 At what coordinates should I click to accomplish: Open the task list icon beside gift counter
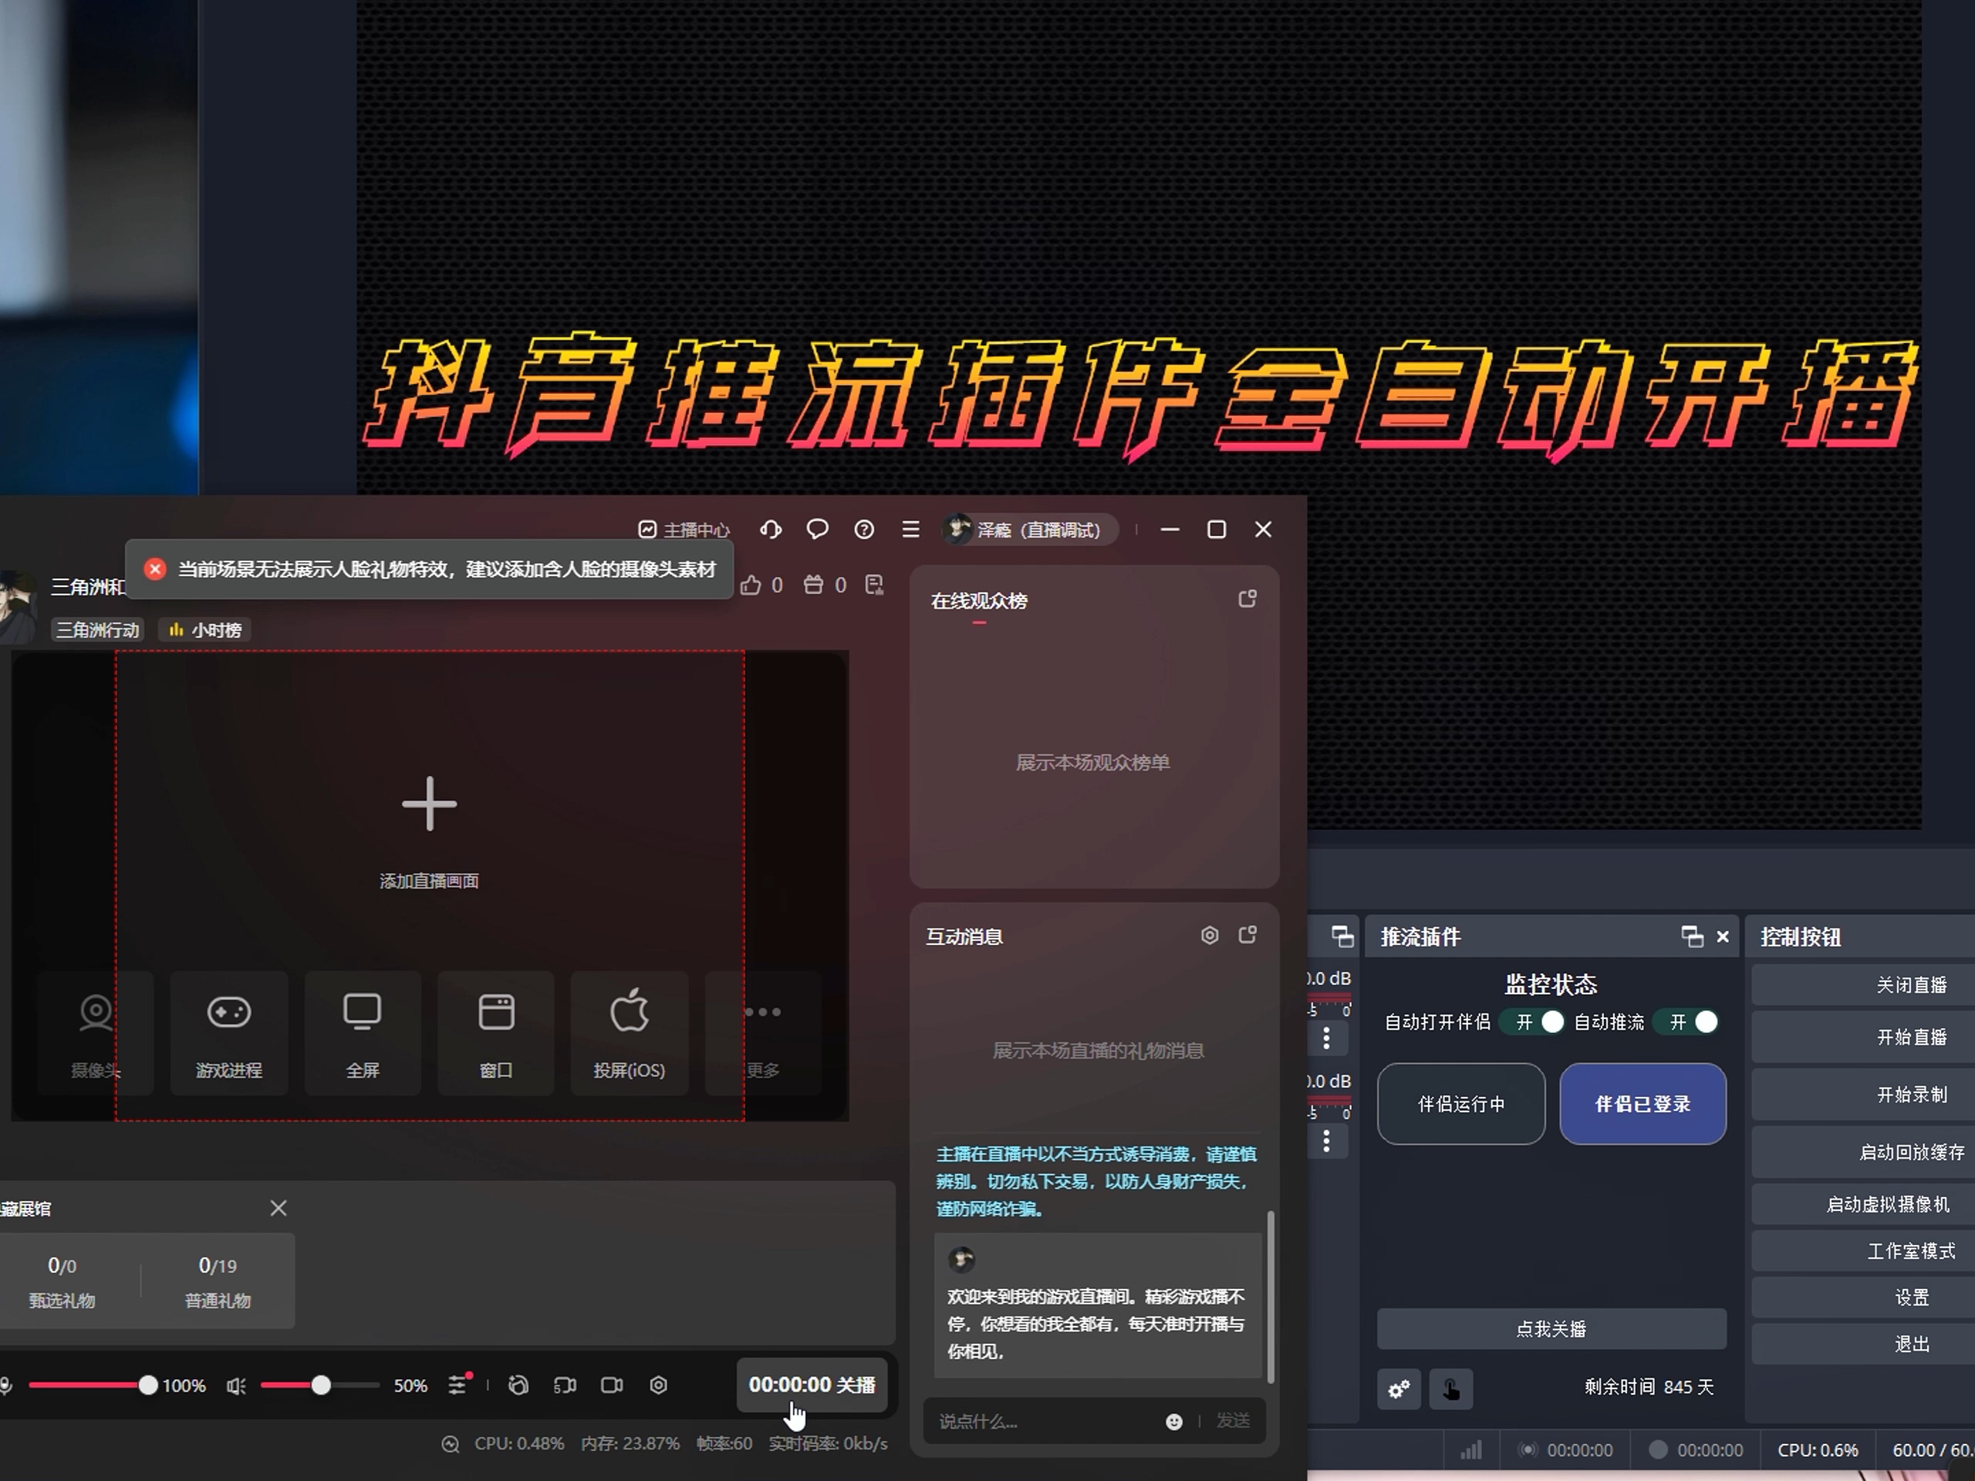[x=874, y=585]
